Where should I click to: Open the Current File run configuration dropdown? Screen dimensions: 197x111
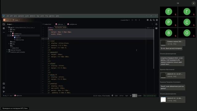[x=125, y=20]
